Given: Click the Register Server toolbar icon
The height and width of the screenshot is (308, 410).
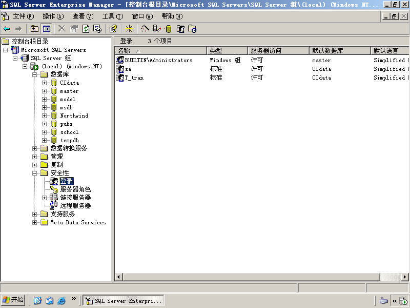Looking at the screenshot, I should point(157,29).
